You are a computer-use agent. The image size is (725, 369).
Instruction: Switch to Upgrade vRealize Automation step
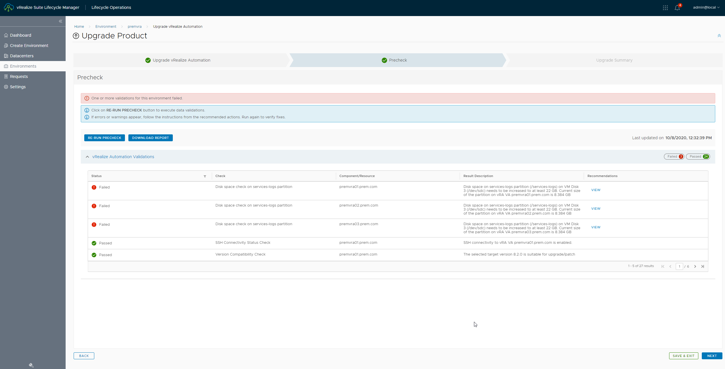tap(181, 60)
